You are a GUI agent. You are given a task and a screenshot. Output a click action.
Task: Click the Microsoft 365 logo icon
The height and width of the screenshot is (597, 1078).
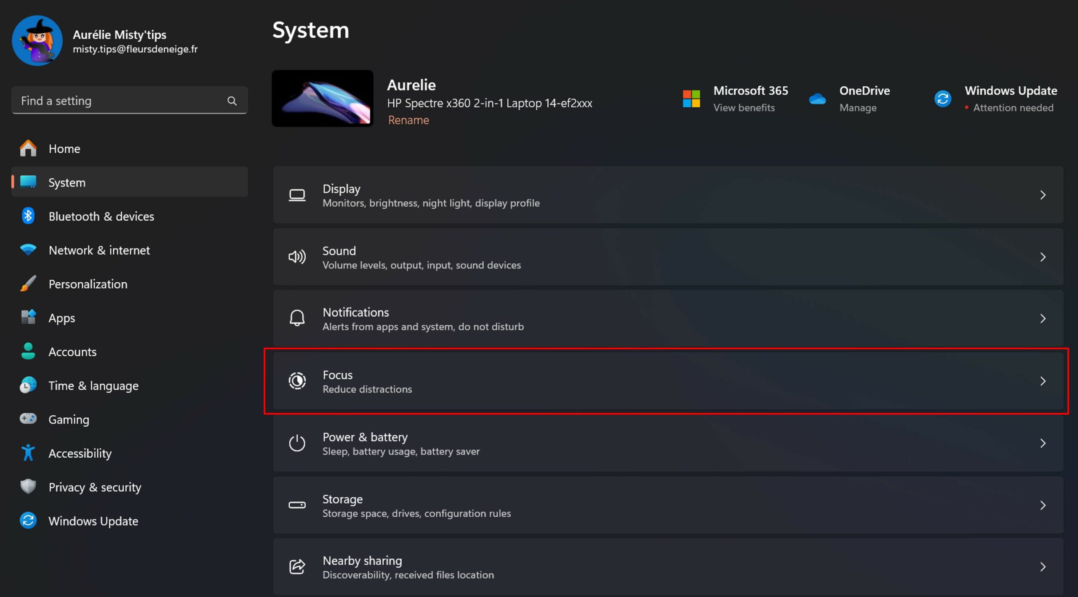coord(691,99)
